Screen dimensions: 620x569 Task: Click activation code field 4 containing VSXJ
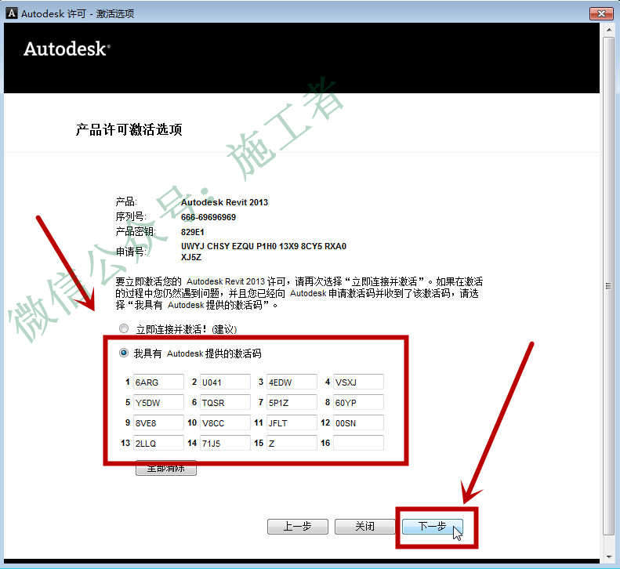pos(358,382)
